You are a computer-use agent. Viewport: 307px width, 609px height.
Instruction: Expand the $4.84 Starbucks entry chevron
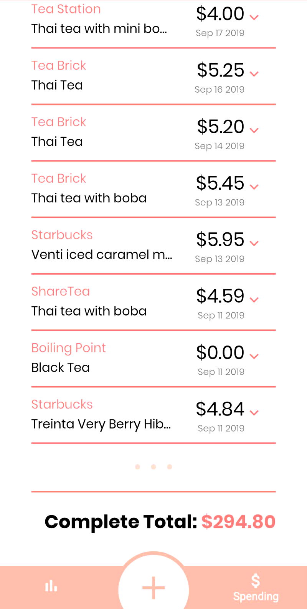(254, 412)
